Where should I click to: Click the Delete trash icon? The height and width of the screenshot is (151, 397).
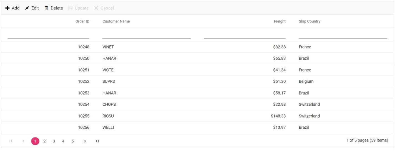coord(46,8)
